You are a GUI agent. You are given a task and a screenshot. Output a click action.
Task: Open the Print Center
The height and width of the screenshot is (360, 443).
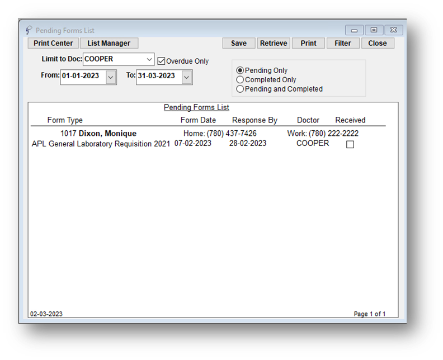[53, 43]
